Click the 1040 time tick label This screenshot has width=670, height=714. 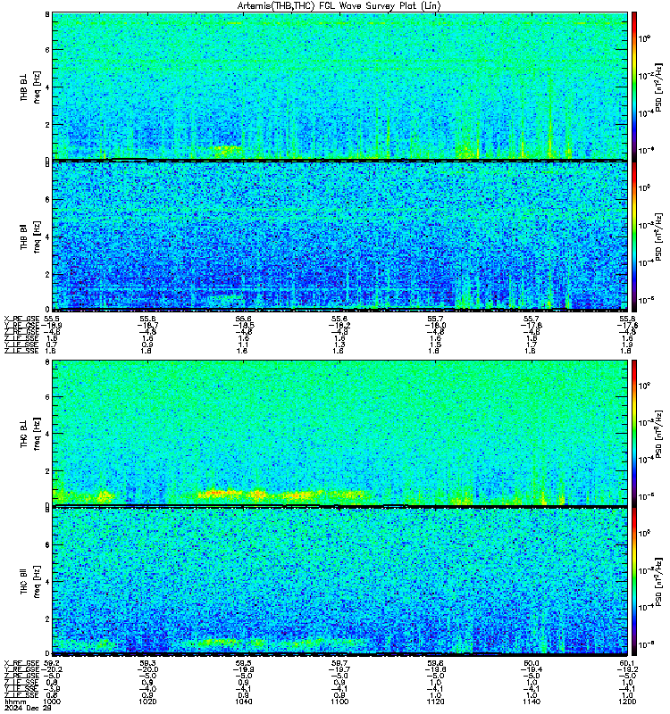(x=243, y=702)
